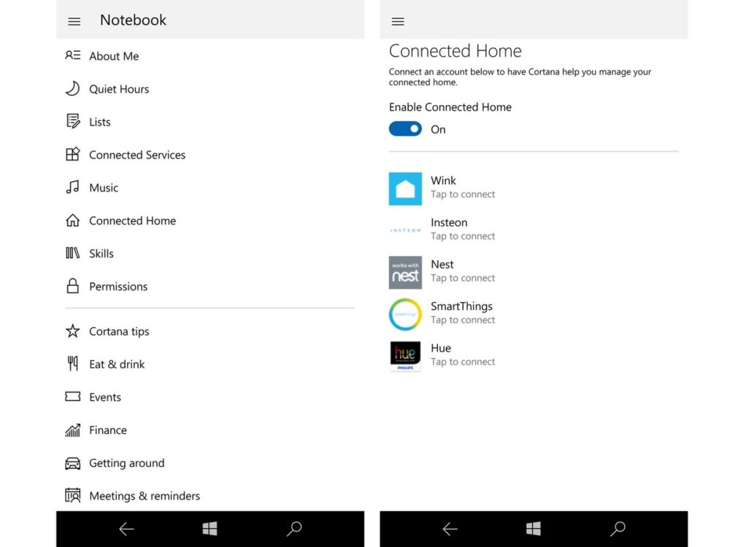The width and height of the screenshot is (730, 547).
Task: Click the SmartThings logo tile
Action: click(x=405, y=314)
